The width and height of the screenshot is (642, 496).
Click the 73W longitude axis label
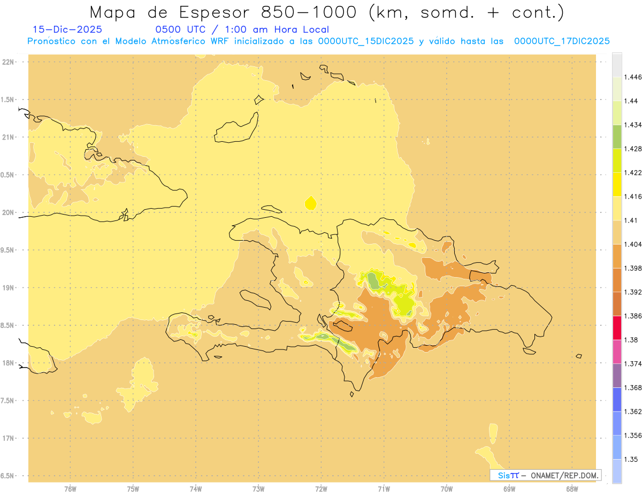point(258,489)
